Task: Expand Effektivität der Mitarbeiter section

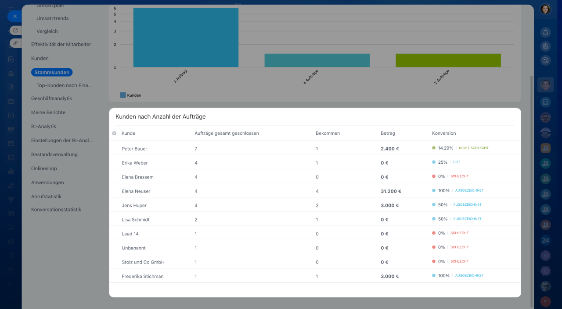Action: point(61,44)
